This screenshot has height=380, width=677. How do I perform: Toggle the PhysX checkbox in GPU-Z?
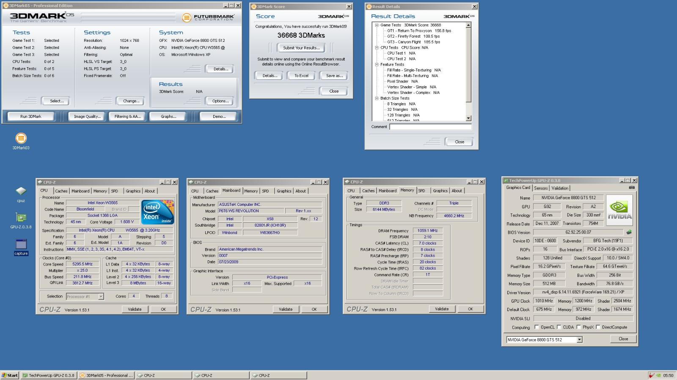(578, 327)
